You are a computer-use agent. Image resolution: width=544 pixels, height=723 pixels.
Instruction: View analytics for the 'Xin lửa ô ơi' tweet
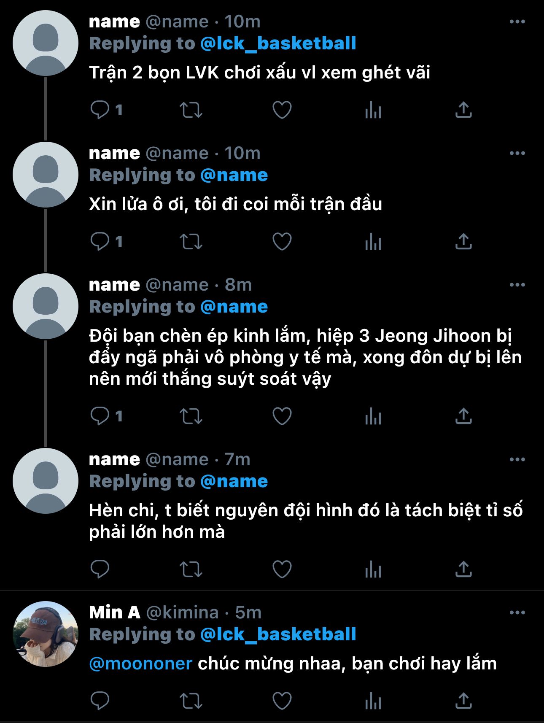373,242
